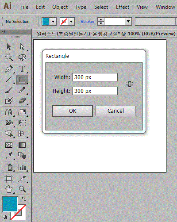Increase stroke weight with up arrow
The height and width of the screenshot is (222, 177).
(x=101, y=19)
